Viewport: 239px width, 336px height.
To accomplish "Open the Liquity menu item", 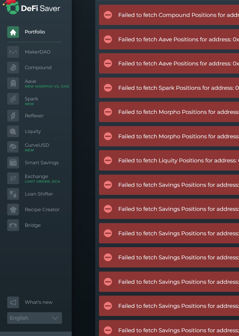I will click(33, 131).
